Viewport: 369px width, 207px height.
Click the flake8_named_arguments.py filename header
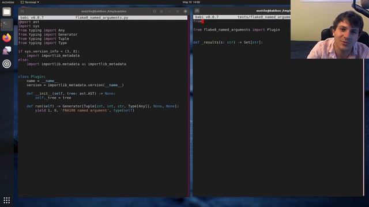[x=101, y=18]
